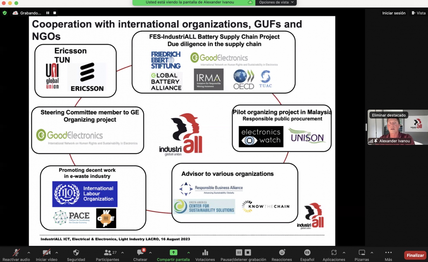Stop the recording in the bottom toolbar
The image size is (428, 262).
point(248,252)
